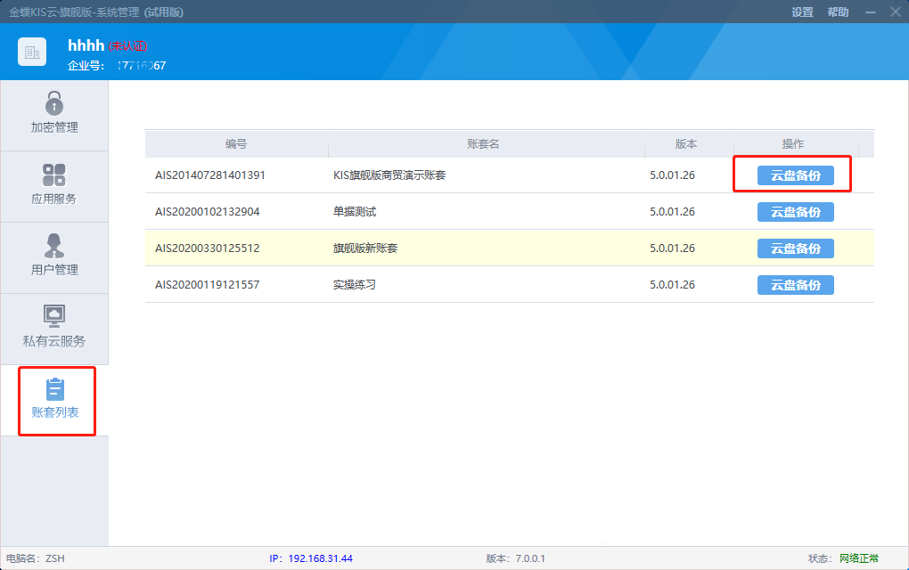Viewport: 909px width, 570px height.
Task: Open the 加密管理 lock icon
Action: point(53,104)
